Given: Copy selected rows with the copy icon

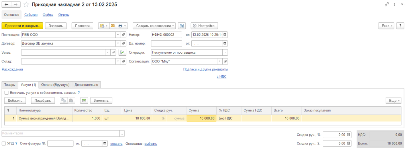Looking at the screenshot, I should click(x=64, y=100).
